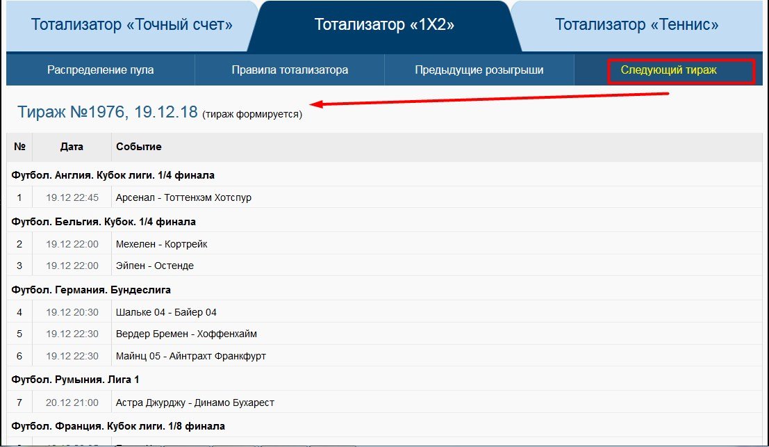Click row number 3 cell
Screen dimensions: 769x447
19,266
